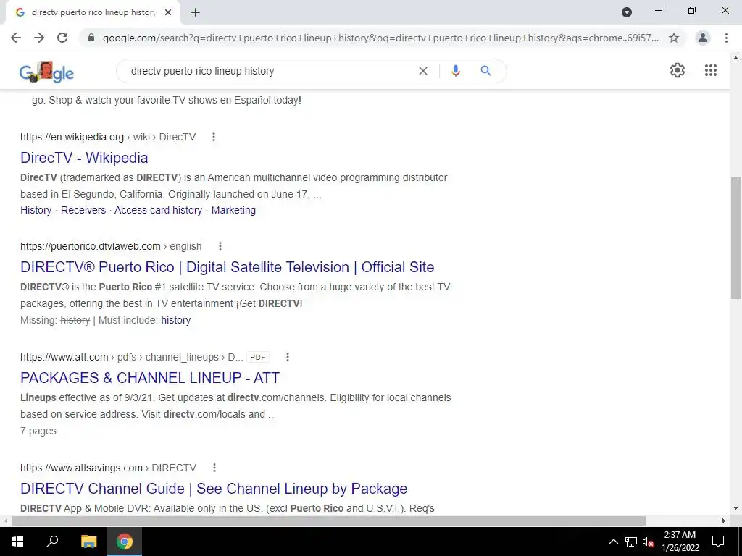The height and width of the screenshot is (556, 742).
Task: Close the directv puerto rico lineup history tab
Action: pyautogui.click(x=168, y=12)
